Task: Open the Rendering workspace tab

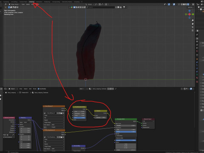Action: click(x=47, y=2)
